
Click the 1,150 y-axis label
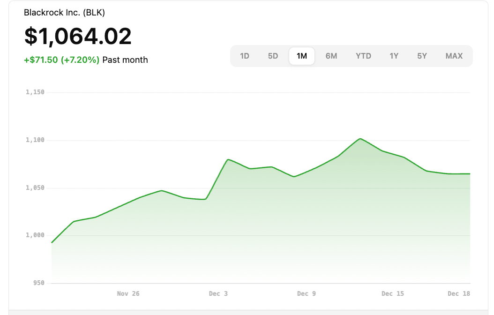pyautogui.click(x=35, y=92)
